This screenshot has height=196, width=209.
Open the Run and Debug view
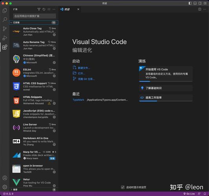point(5,38)
